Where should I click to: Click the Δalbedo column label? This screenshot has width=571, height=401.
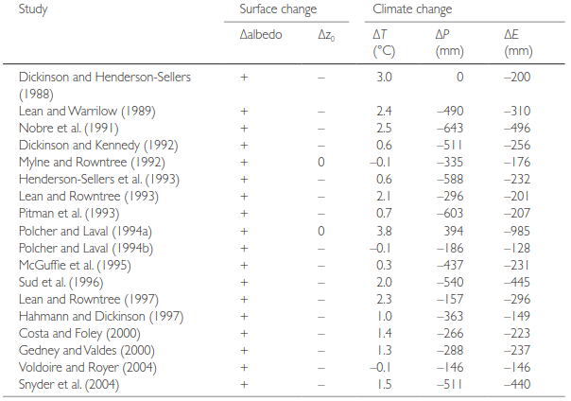[x=261, y=35]
